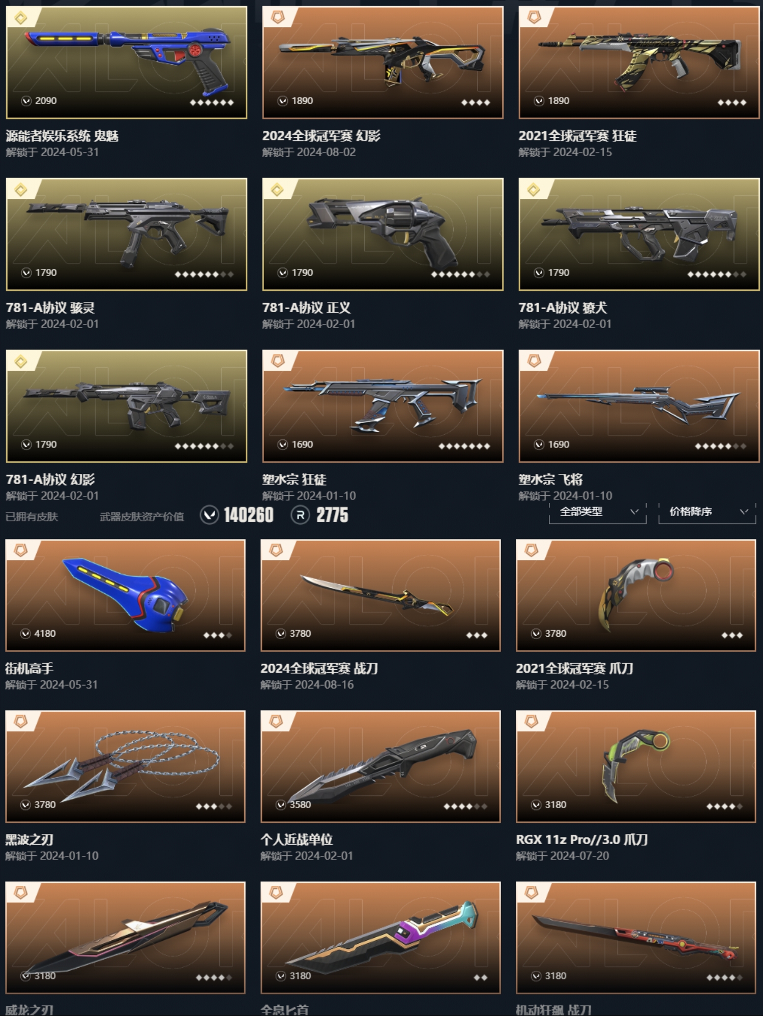Click the upgrade level dots on 781-A协议 正义
Screen dimensions: 763x1016
(x=460, y=274)
